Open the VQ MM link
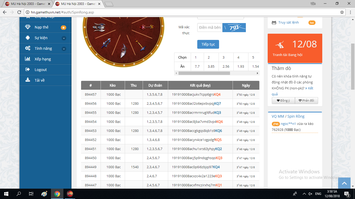Screen dimensions: 355x199 pos(278,116)
